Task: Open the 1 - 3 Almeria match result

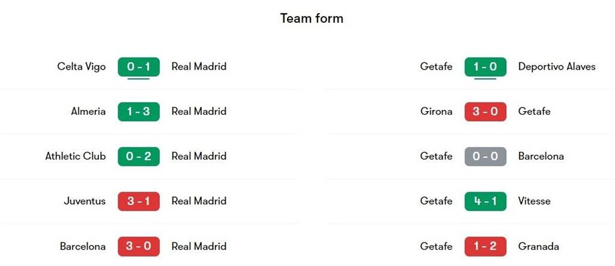Action: pos(139,112)
